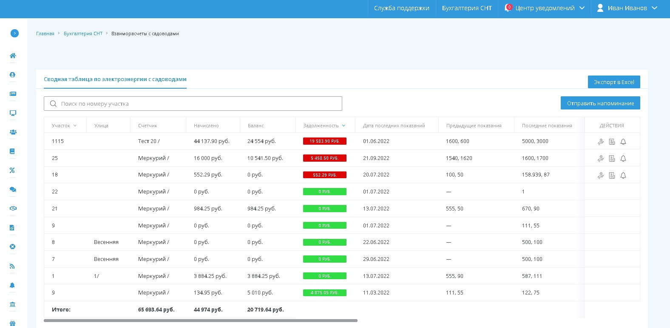The image size is (670, 328).
Task: Go to Бухгалтерия СНТ breadcrumb link
Action: [x=83, y=34]
